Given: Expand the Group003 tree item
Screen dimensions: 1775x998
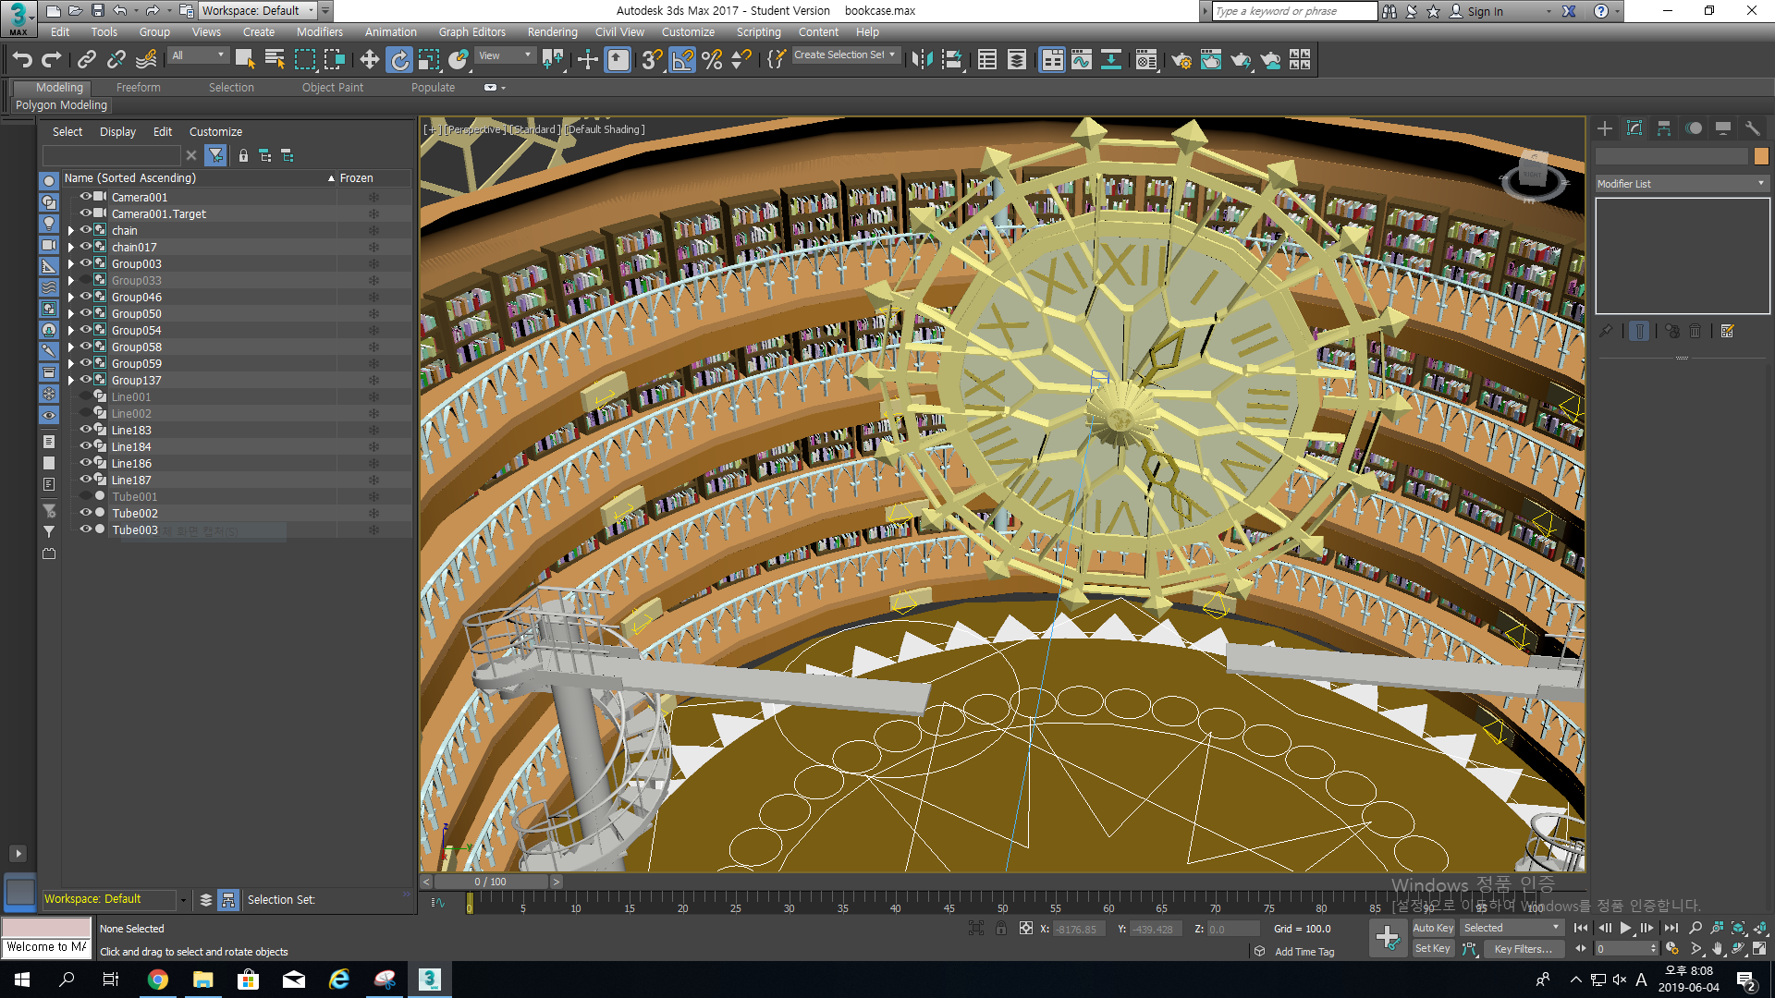Looking at the screenshot, I should 71,264.
